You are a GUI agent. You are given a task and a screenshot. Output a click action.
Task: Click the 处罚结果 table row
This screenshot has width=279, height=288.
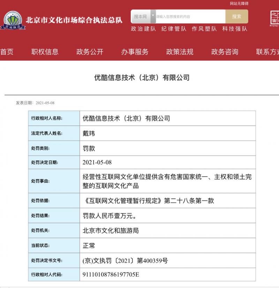(x=139, y=216)
